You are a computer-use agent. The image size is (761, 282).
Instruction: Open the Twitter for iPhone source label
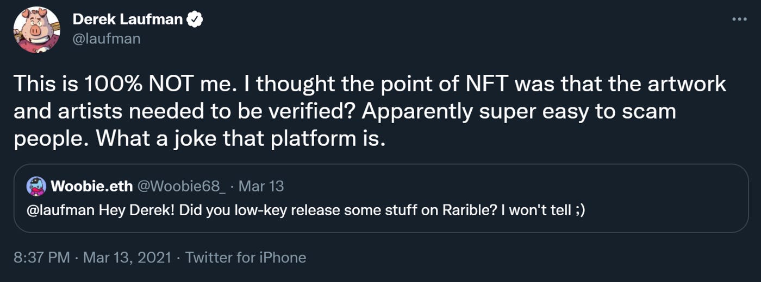pos(246,257)
